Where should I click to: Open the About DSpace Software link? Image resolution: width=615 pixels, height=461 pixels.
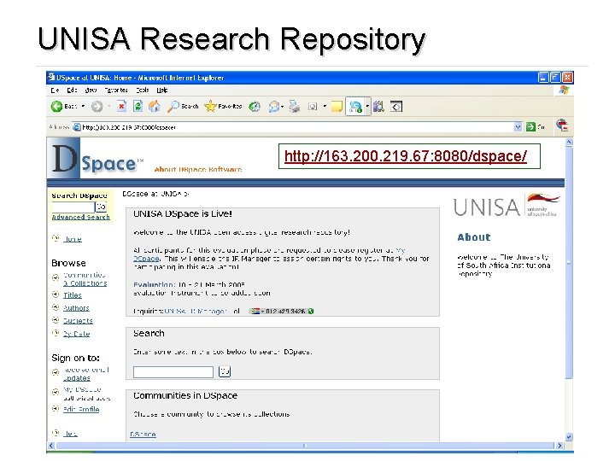[198, 169]
